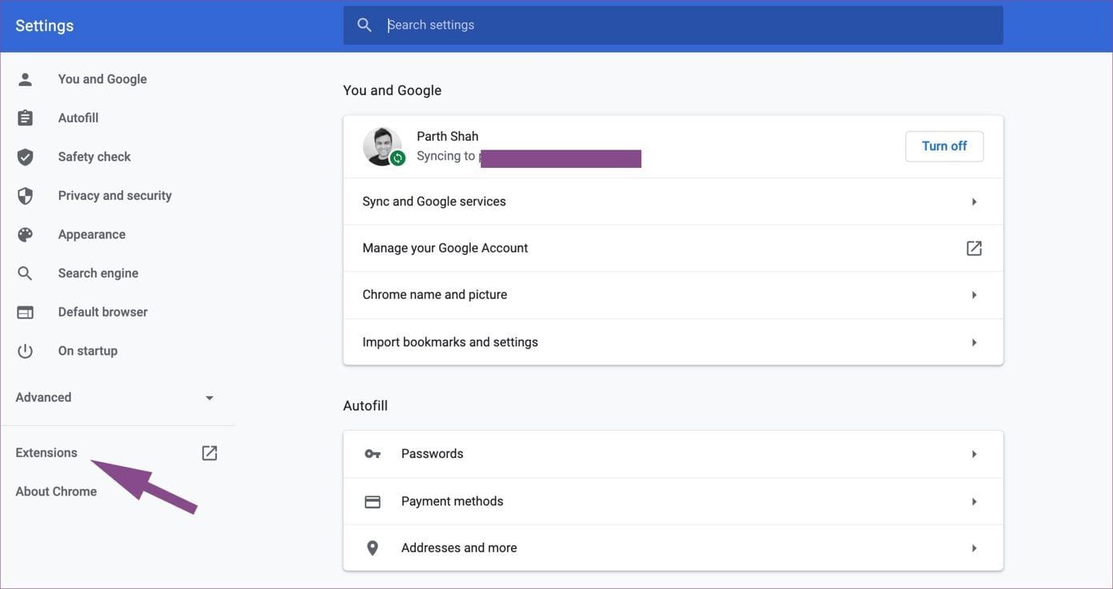Open Addresses and more row arrow
The width and height of the screenshot is (1113, 589).
974,548
